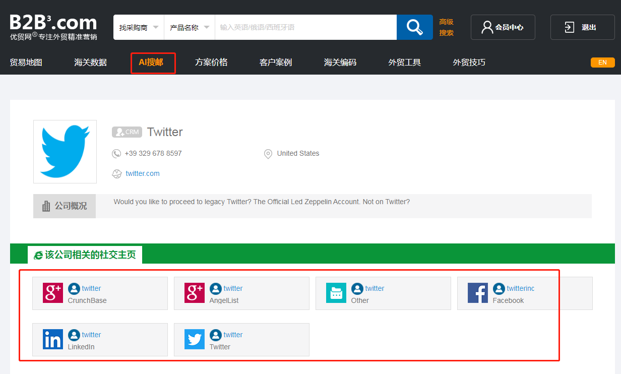Open twitter link on CrunchBase card

[x=92, y=288]
